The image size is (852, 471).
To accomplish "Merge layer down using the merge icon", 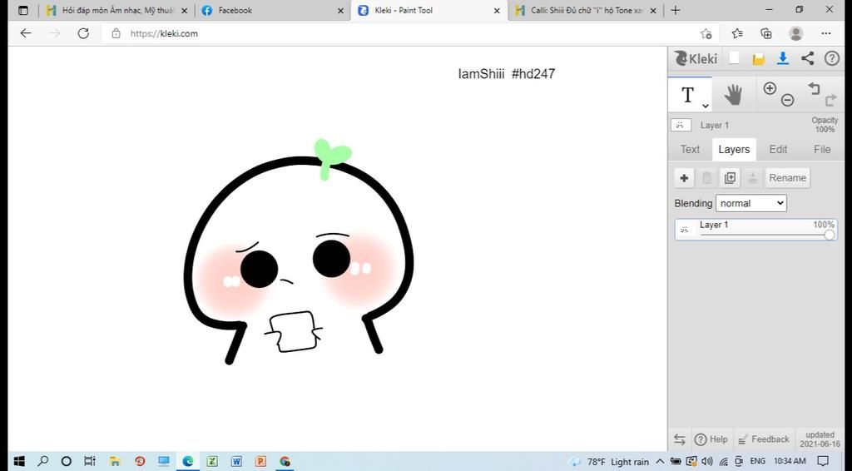I will [752, 177].
